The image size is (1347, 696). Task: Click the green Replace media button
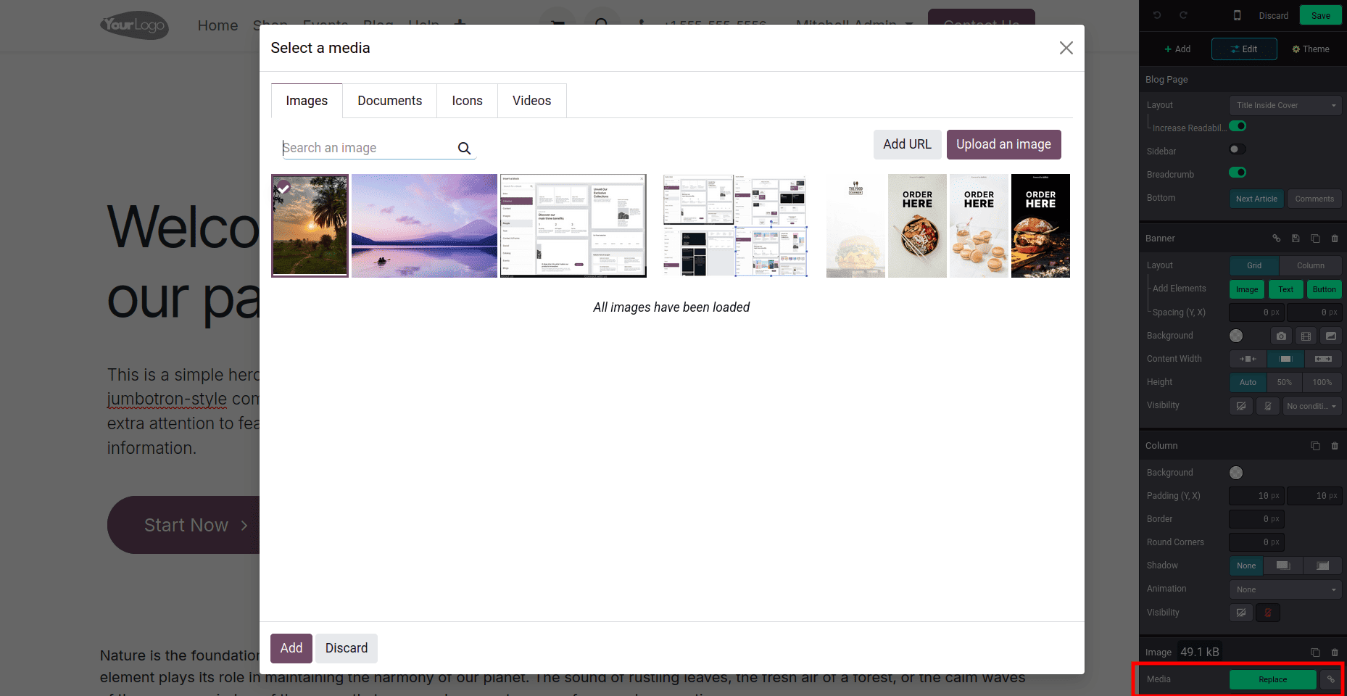pyautogui.click(x=1273, y=679)
